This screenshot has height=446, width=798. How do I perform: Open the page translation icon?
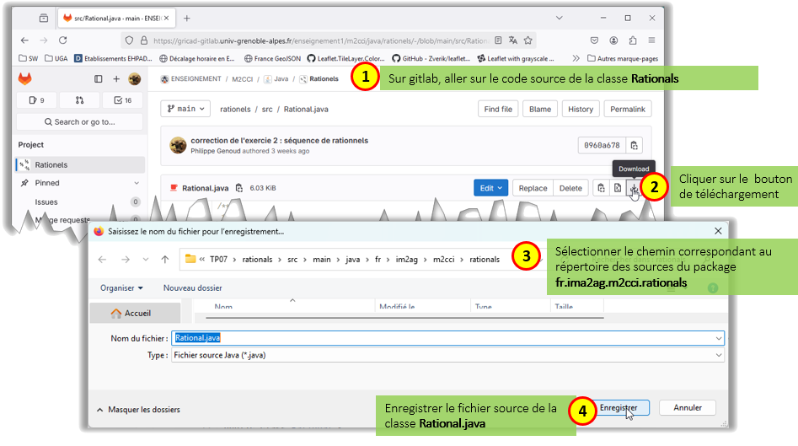513,40
